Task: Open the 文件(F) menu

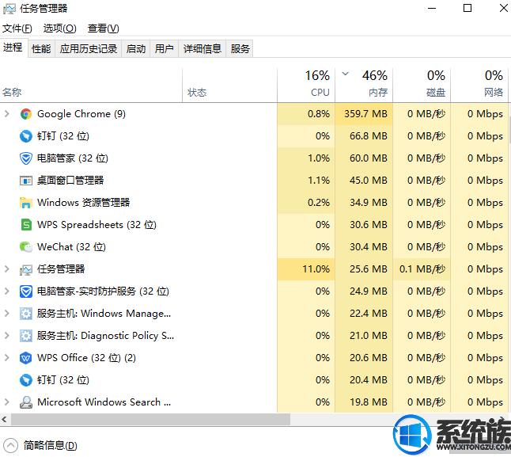Action: pos(17,29)
